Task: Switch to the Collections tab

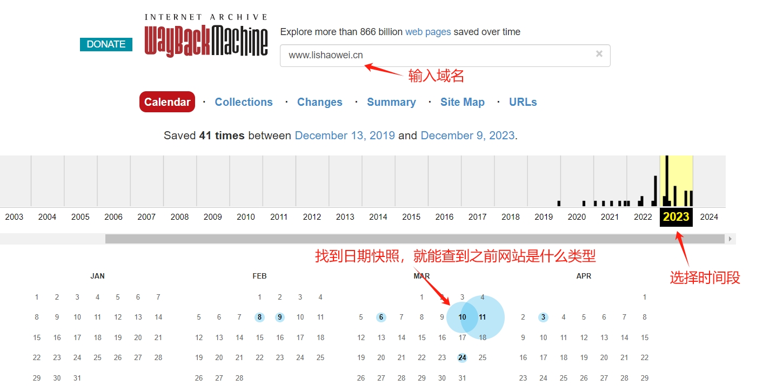Action: (x=244, y=101)
